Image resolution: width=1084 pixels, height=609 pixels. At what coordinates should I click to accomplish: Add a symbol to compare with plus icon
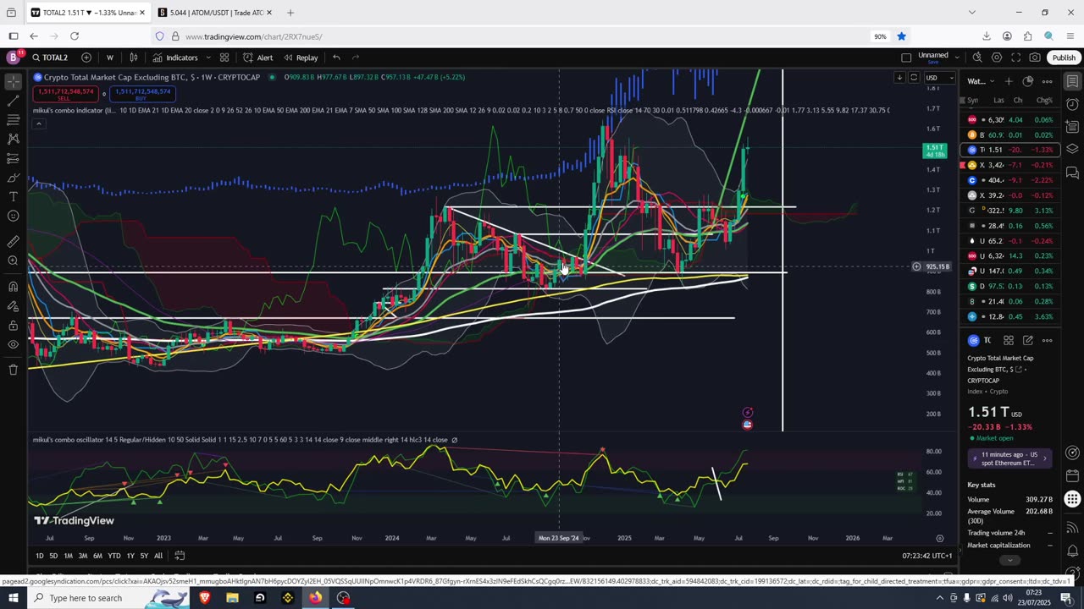tap(86, 58)
